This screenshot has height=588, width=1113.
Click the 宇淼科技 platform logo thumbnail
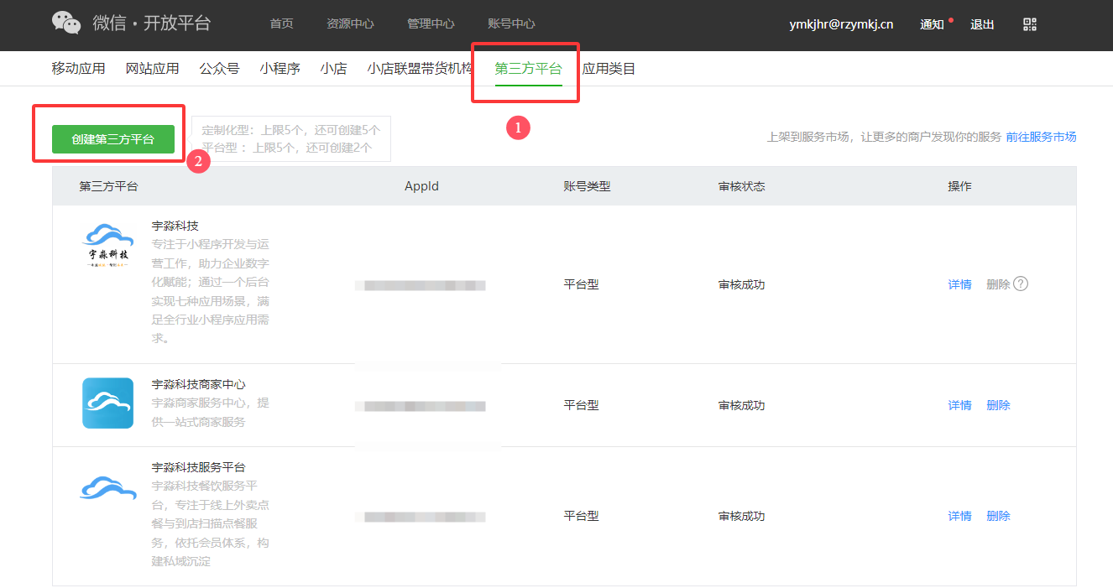coord(108,245)
